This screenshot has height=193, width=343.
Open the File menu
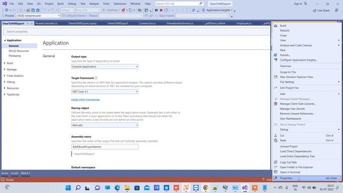click(x=12, y=4)
